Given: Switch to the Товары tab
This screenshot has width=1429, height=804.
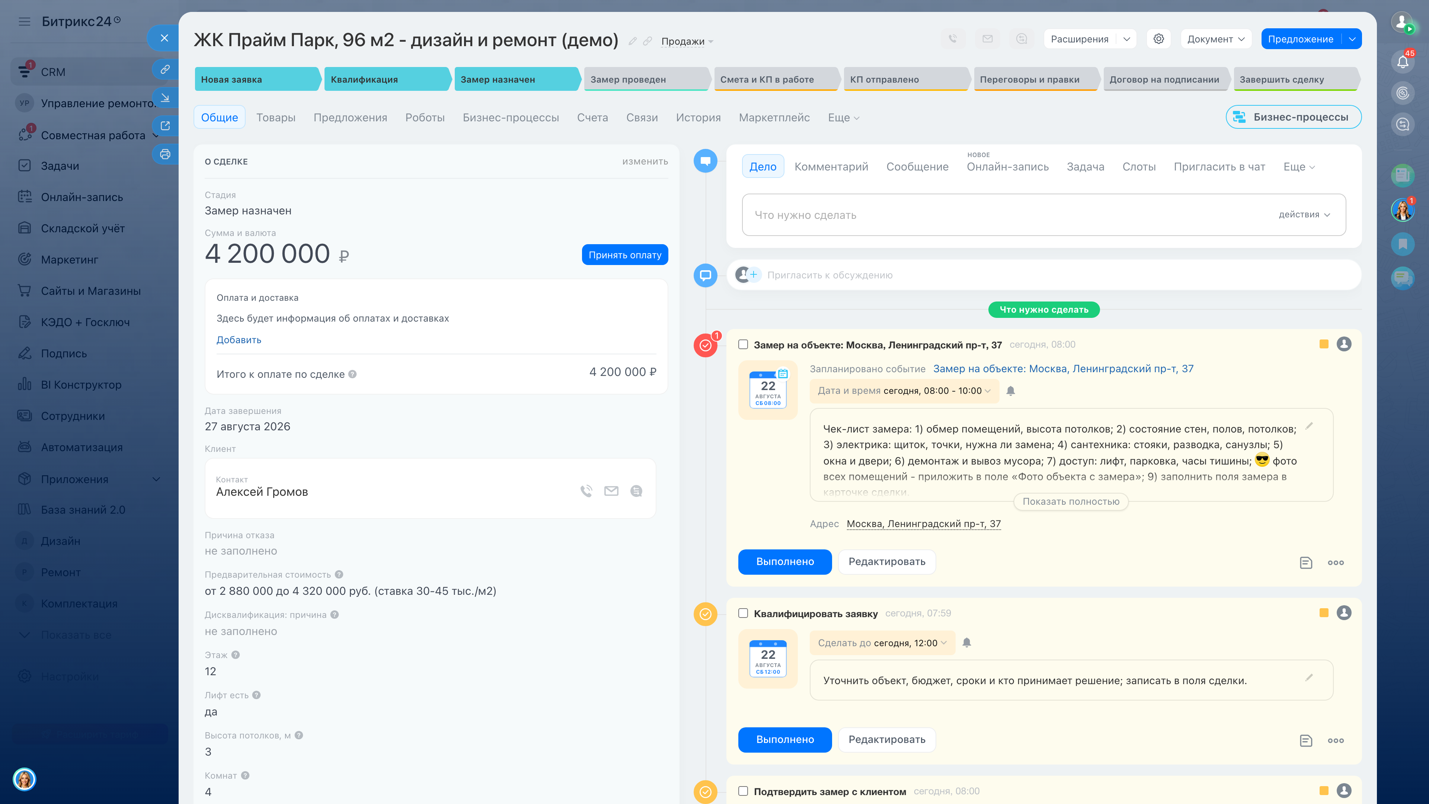Looking at the screenshot, I should [x=276, y=118].
